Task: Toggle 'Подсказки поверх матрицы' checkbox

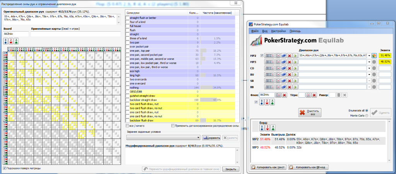Action: coord(5,168)
